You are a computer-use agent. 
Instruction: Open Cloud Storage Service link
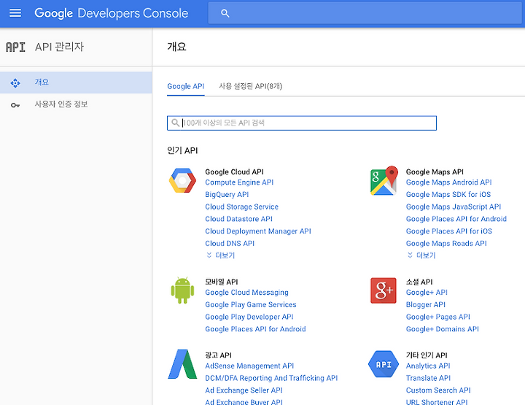[x=241, y=207]
